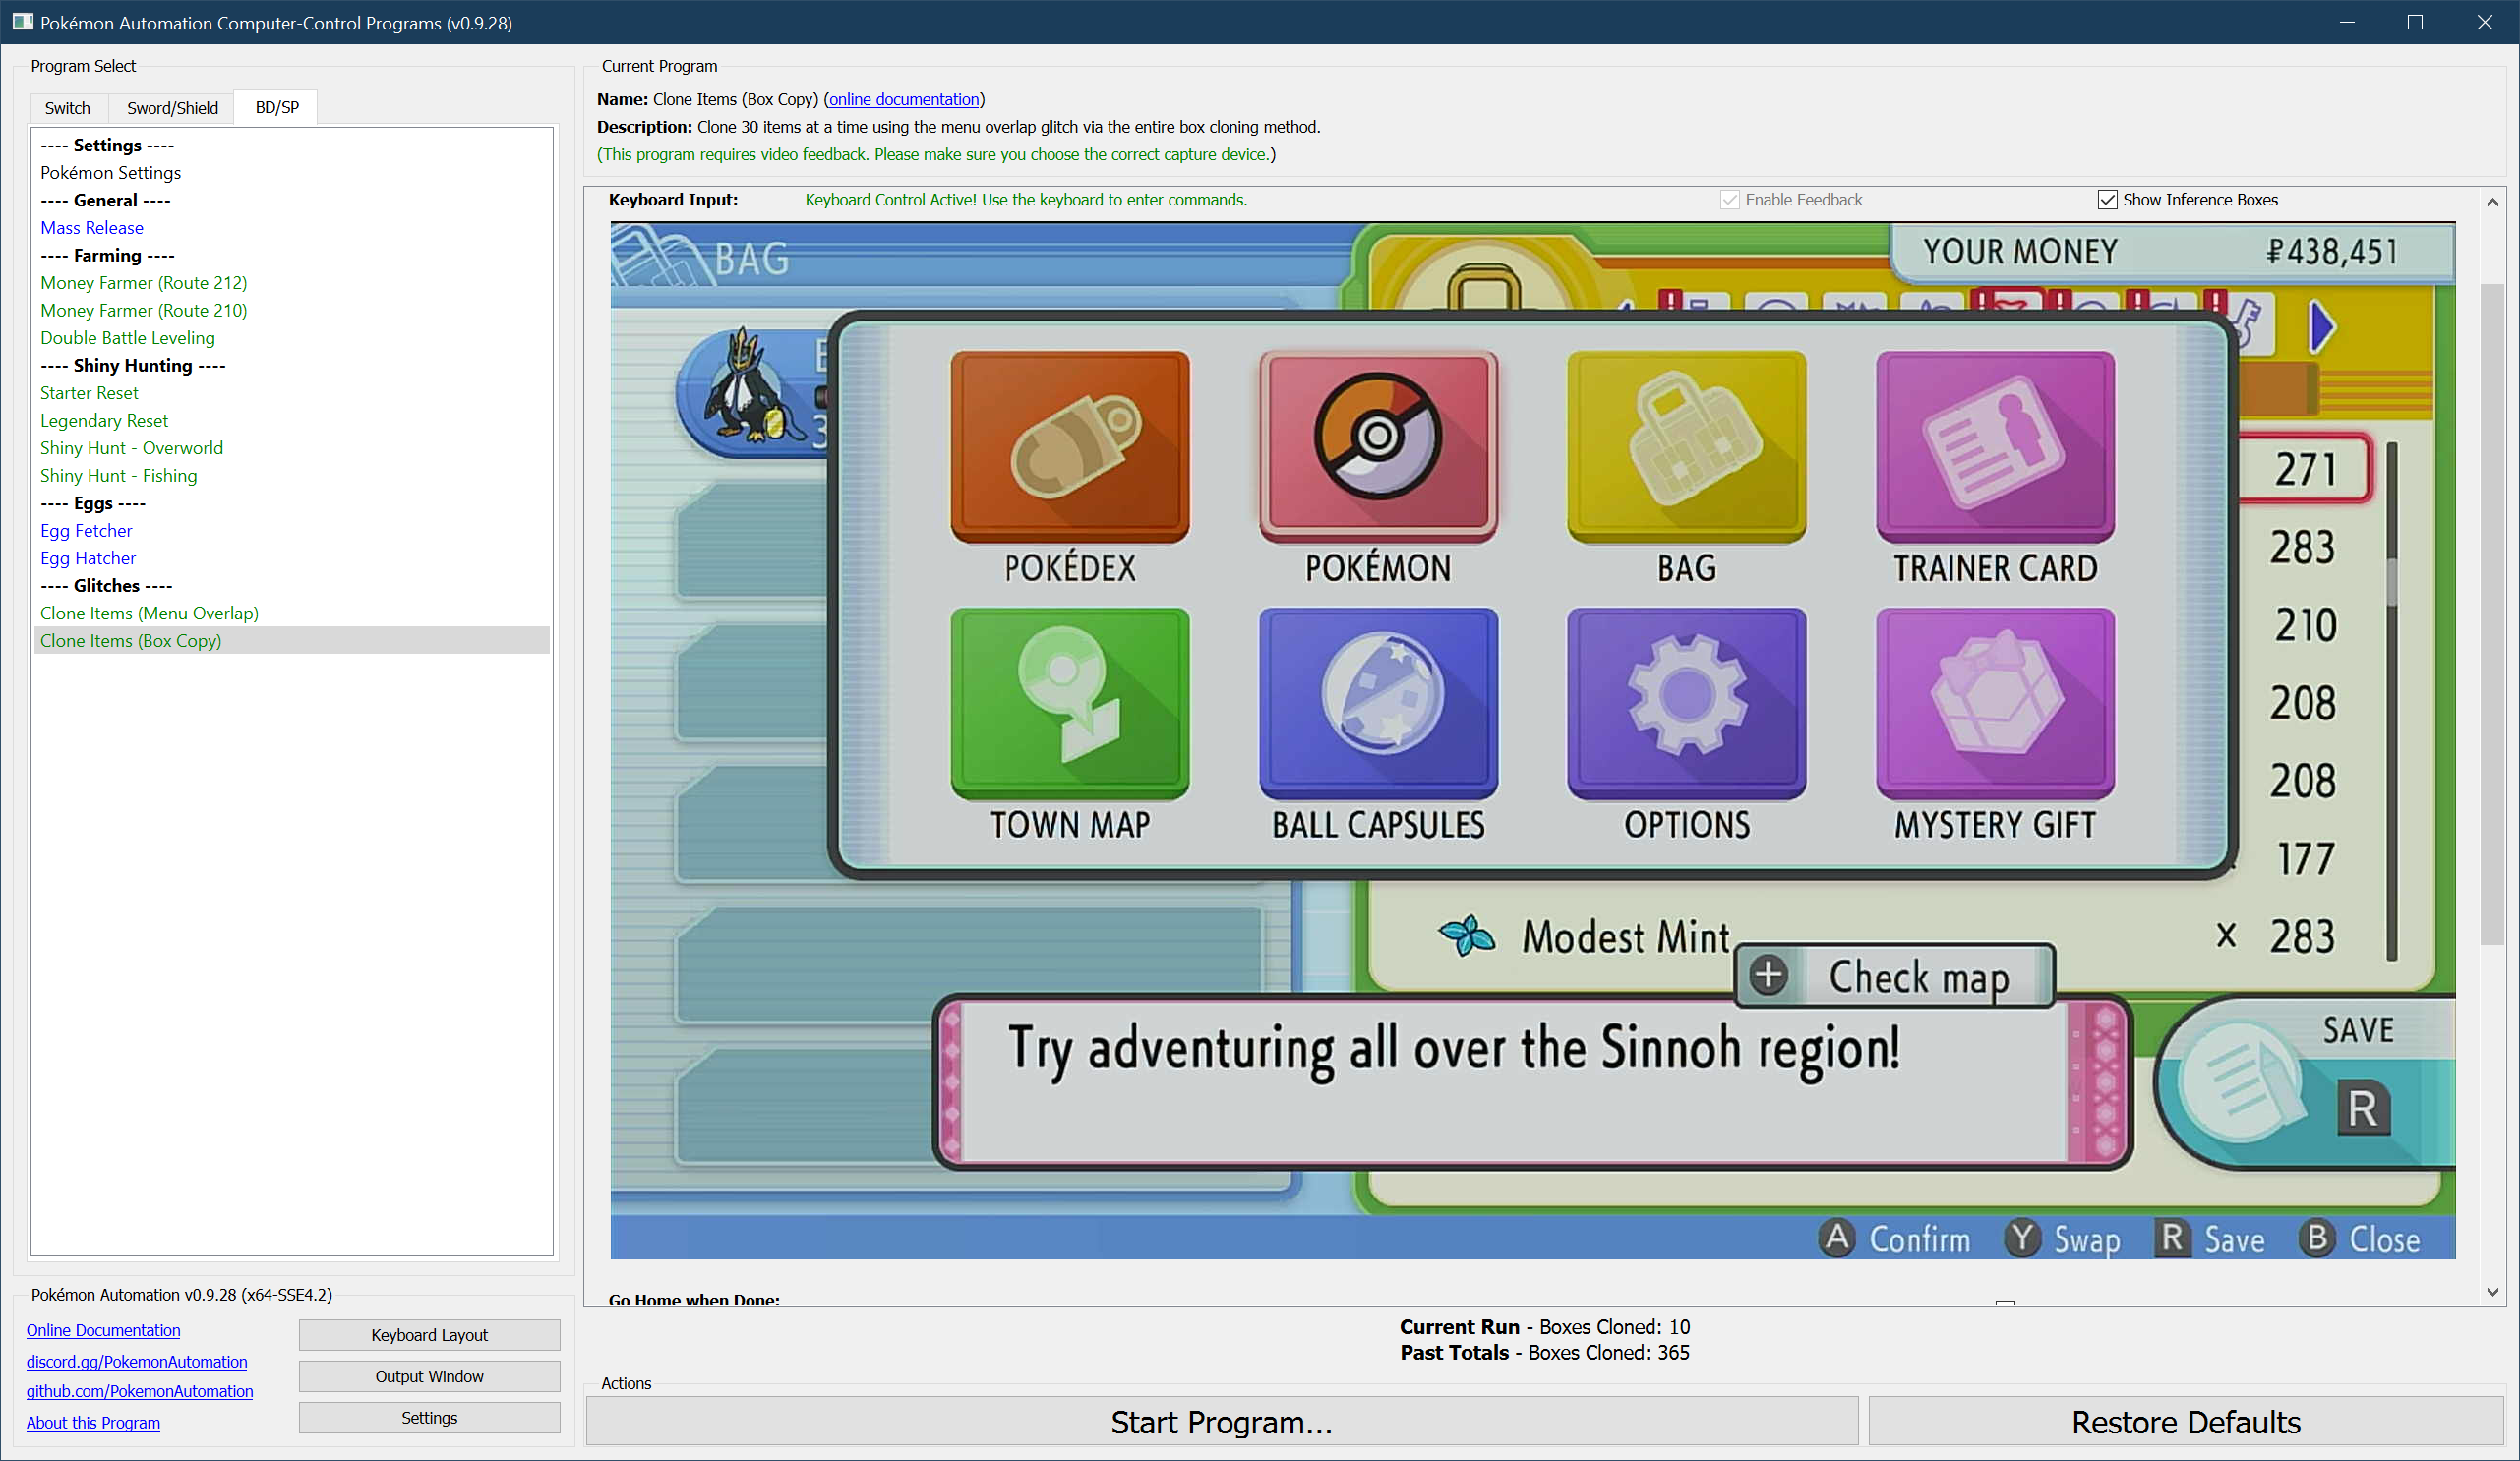Switch to the Sword/Shield tab

pos(172,108)
